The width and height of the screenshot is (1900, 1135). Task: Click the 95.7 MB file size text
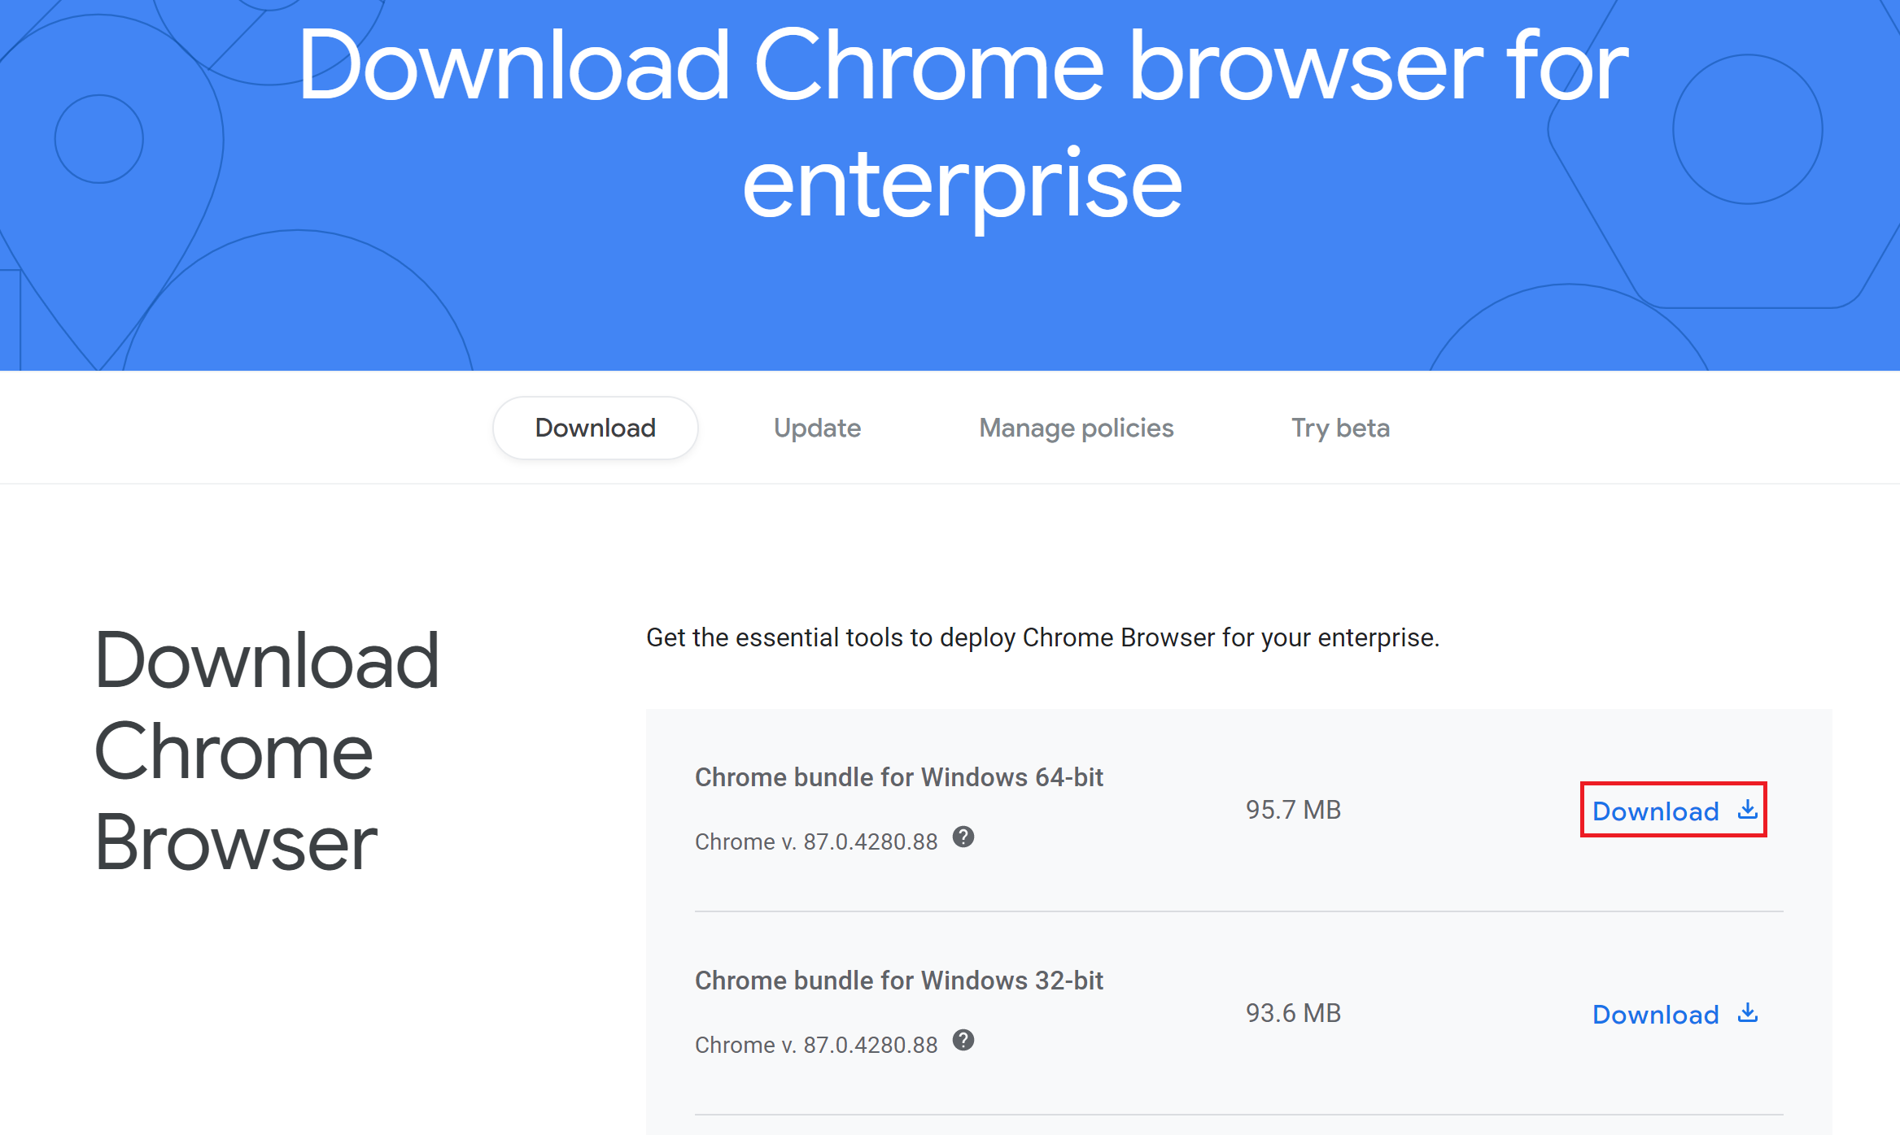(1293, 809)
